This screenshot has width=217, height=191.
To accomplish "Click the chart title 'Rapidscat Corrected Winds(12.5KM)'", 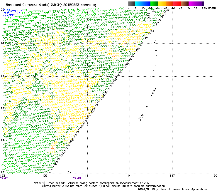I will pos(34,5).
